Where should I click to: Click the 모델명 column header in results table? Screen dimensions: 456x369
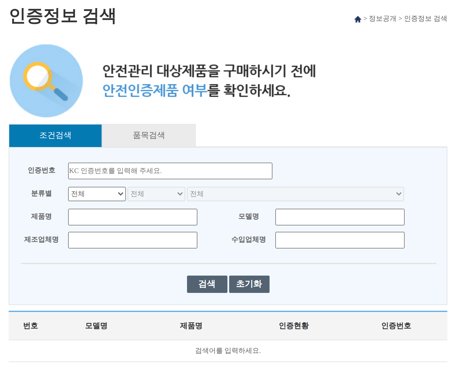(x=96, y=326)
